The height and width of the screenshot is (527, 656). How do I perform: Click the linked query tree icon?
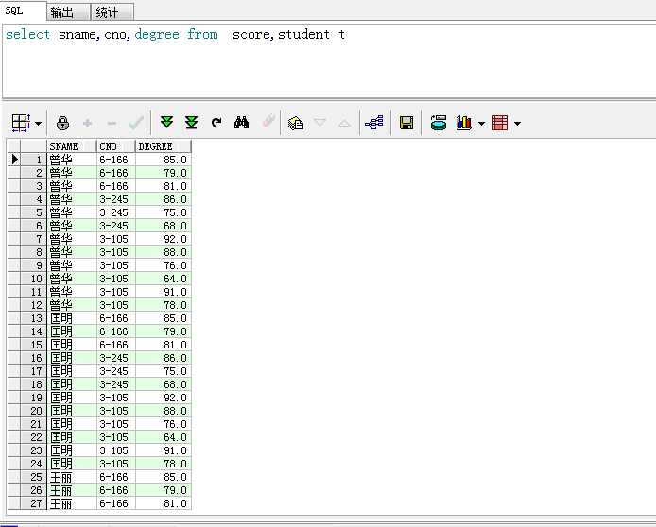click(x=374, y=123)
